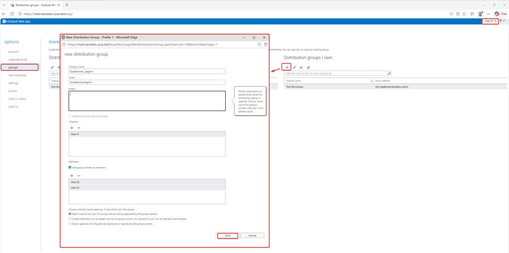Screen dimensions: 509x253
Task: Open the User 01 account dropdown
Action: pyautogui.click(x=491, y=21)
